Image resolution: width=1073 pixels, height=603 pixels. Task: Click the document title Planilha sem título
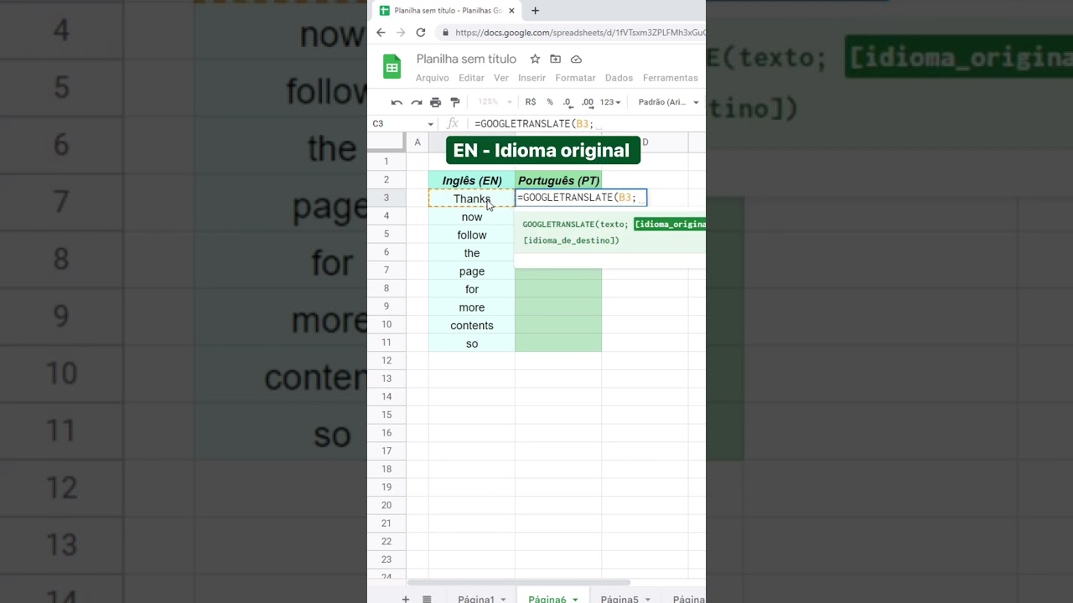click(x=466, y=59)
